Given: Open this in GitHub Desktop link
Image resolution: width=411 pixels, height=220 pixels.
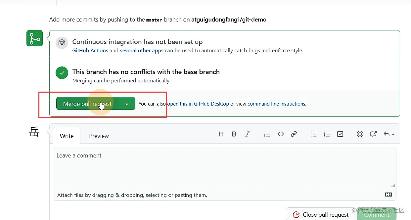Looking at the screenshot, I should pos(198,104).
